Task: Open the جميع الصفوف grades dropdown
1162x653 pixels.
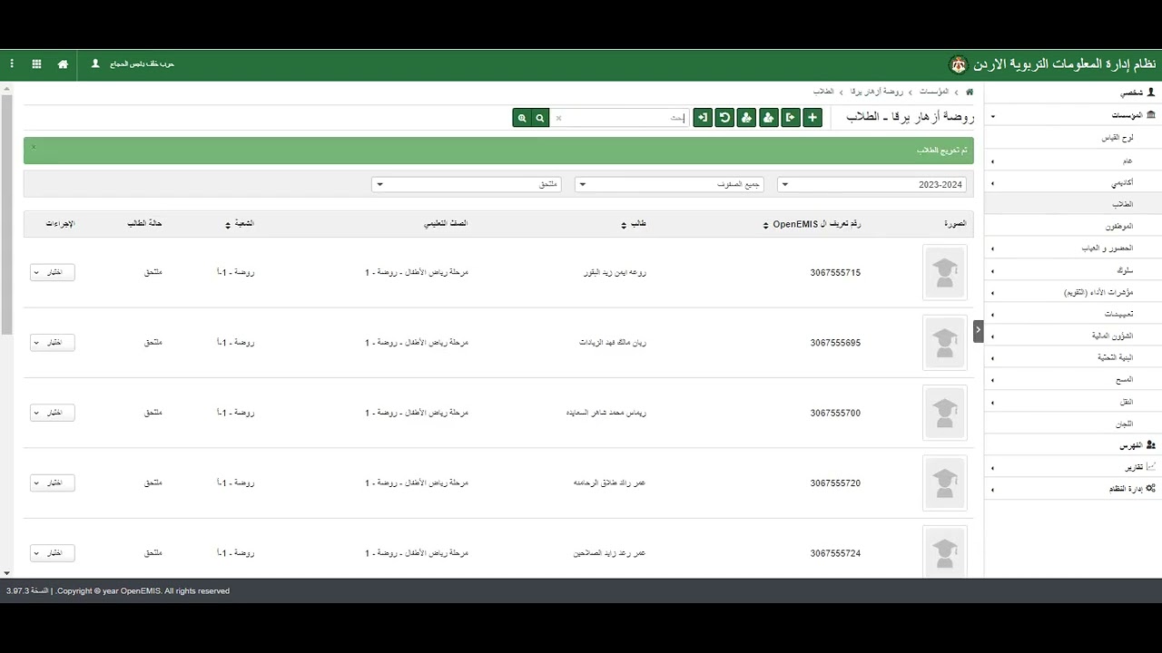Action: click(x=669, y=184)
